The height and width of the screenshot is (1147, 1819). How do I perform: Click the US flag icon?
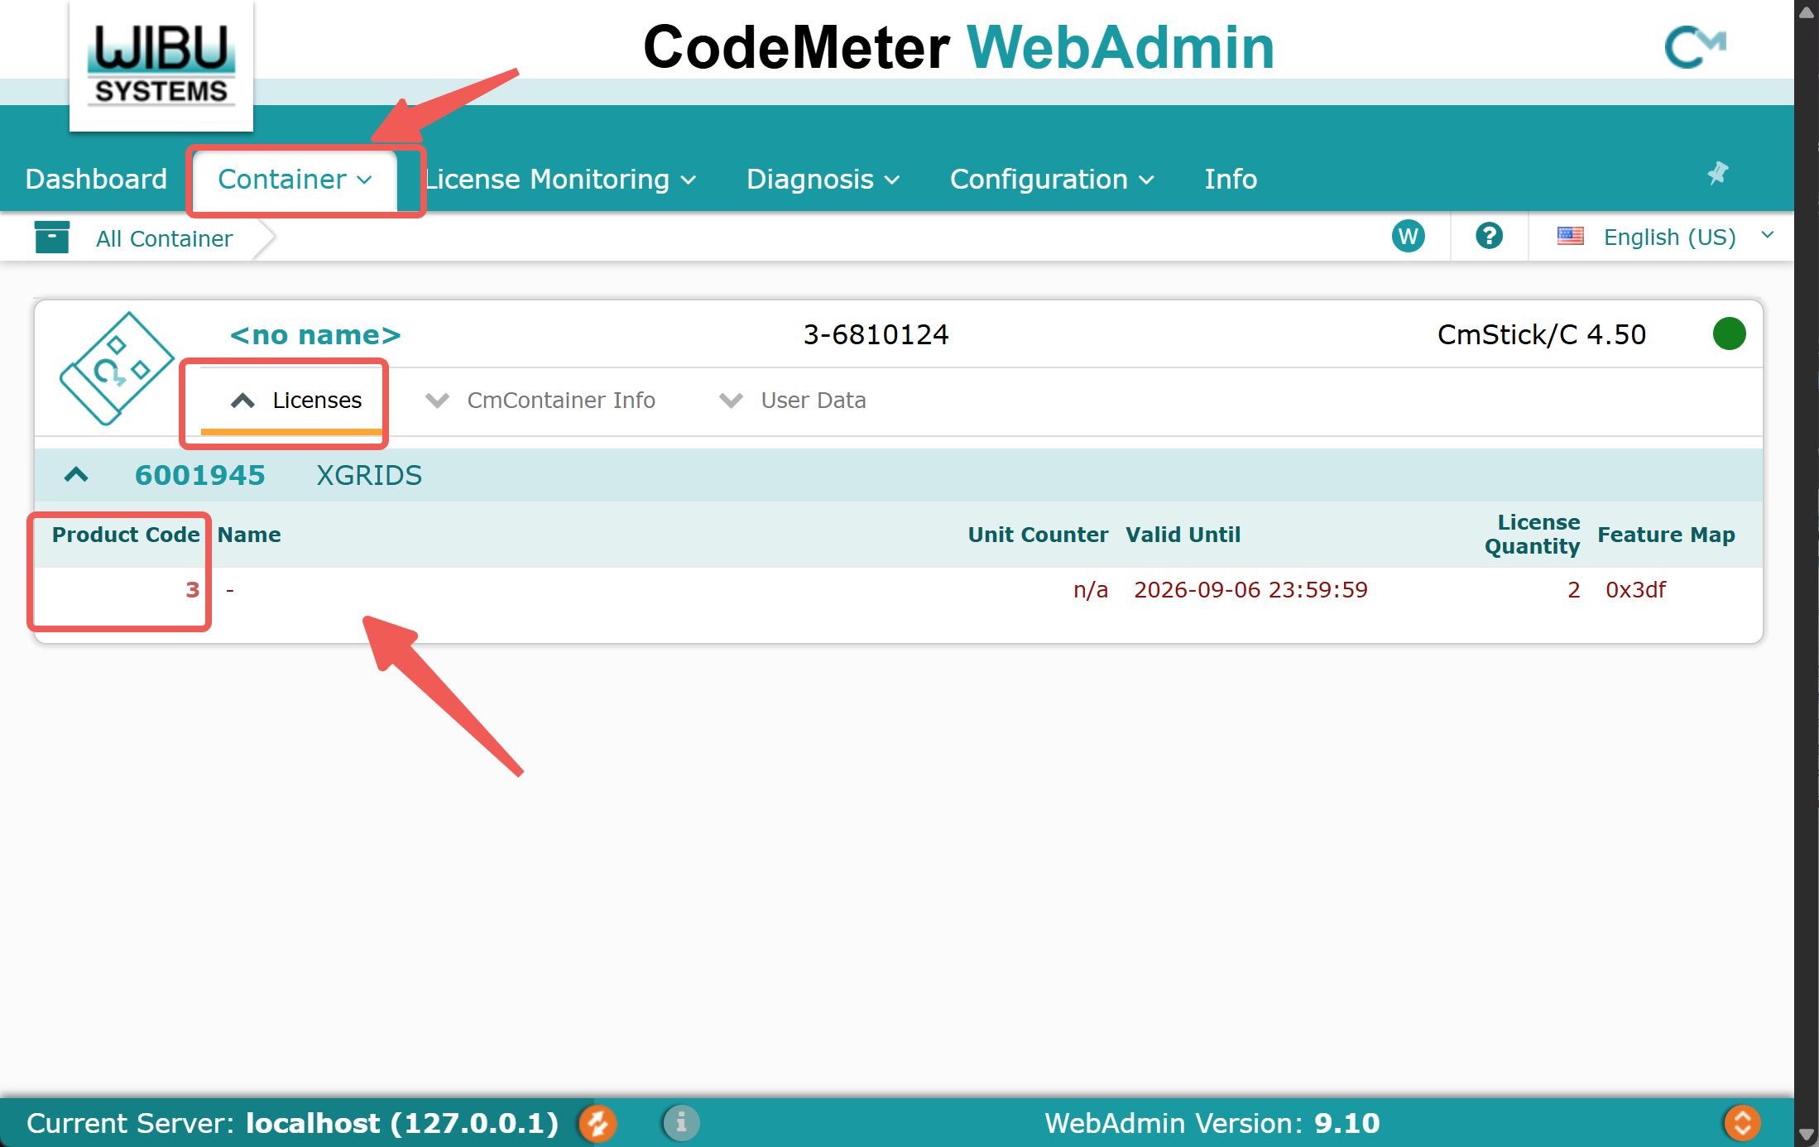[1570, 236]
